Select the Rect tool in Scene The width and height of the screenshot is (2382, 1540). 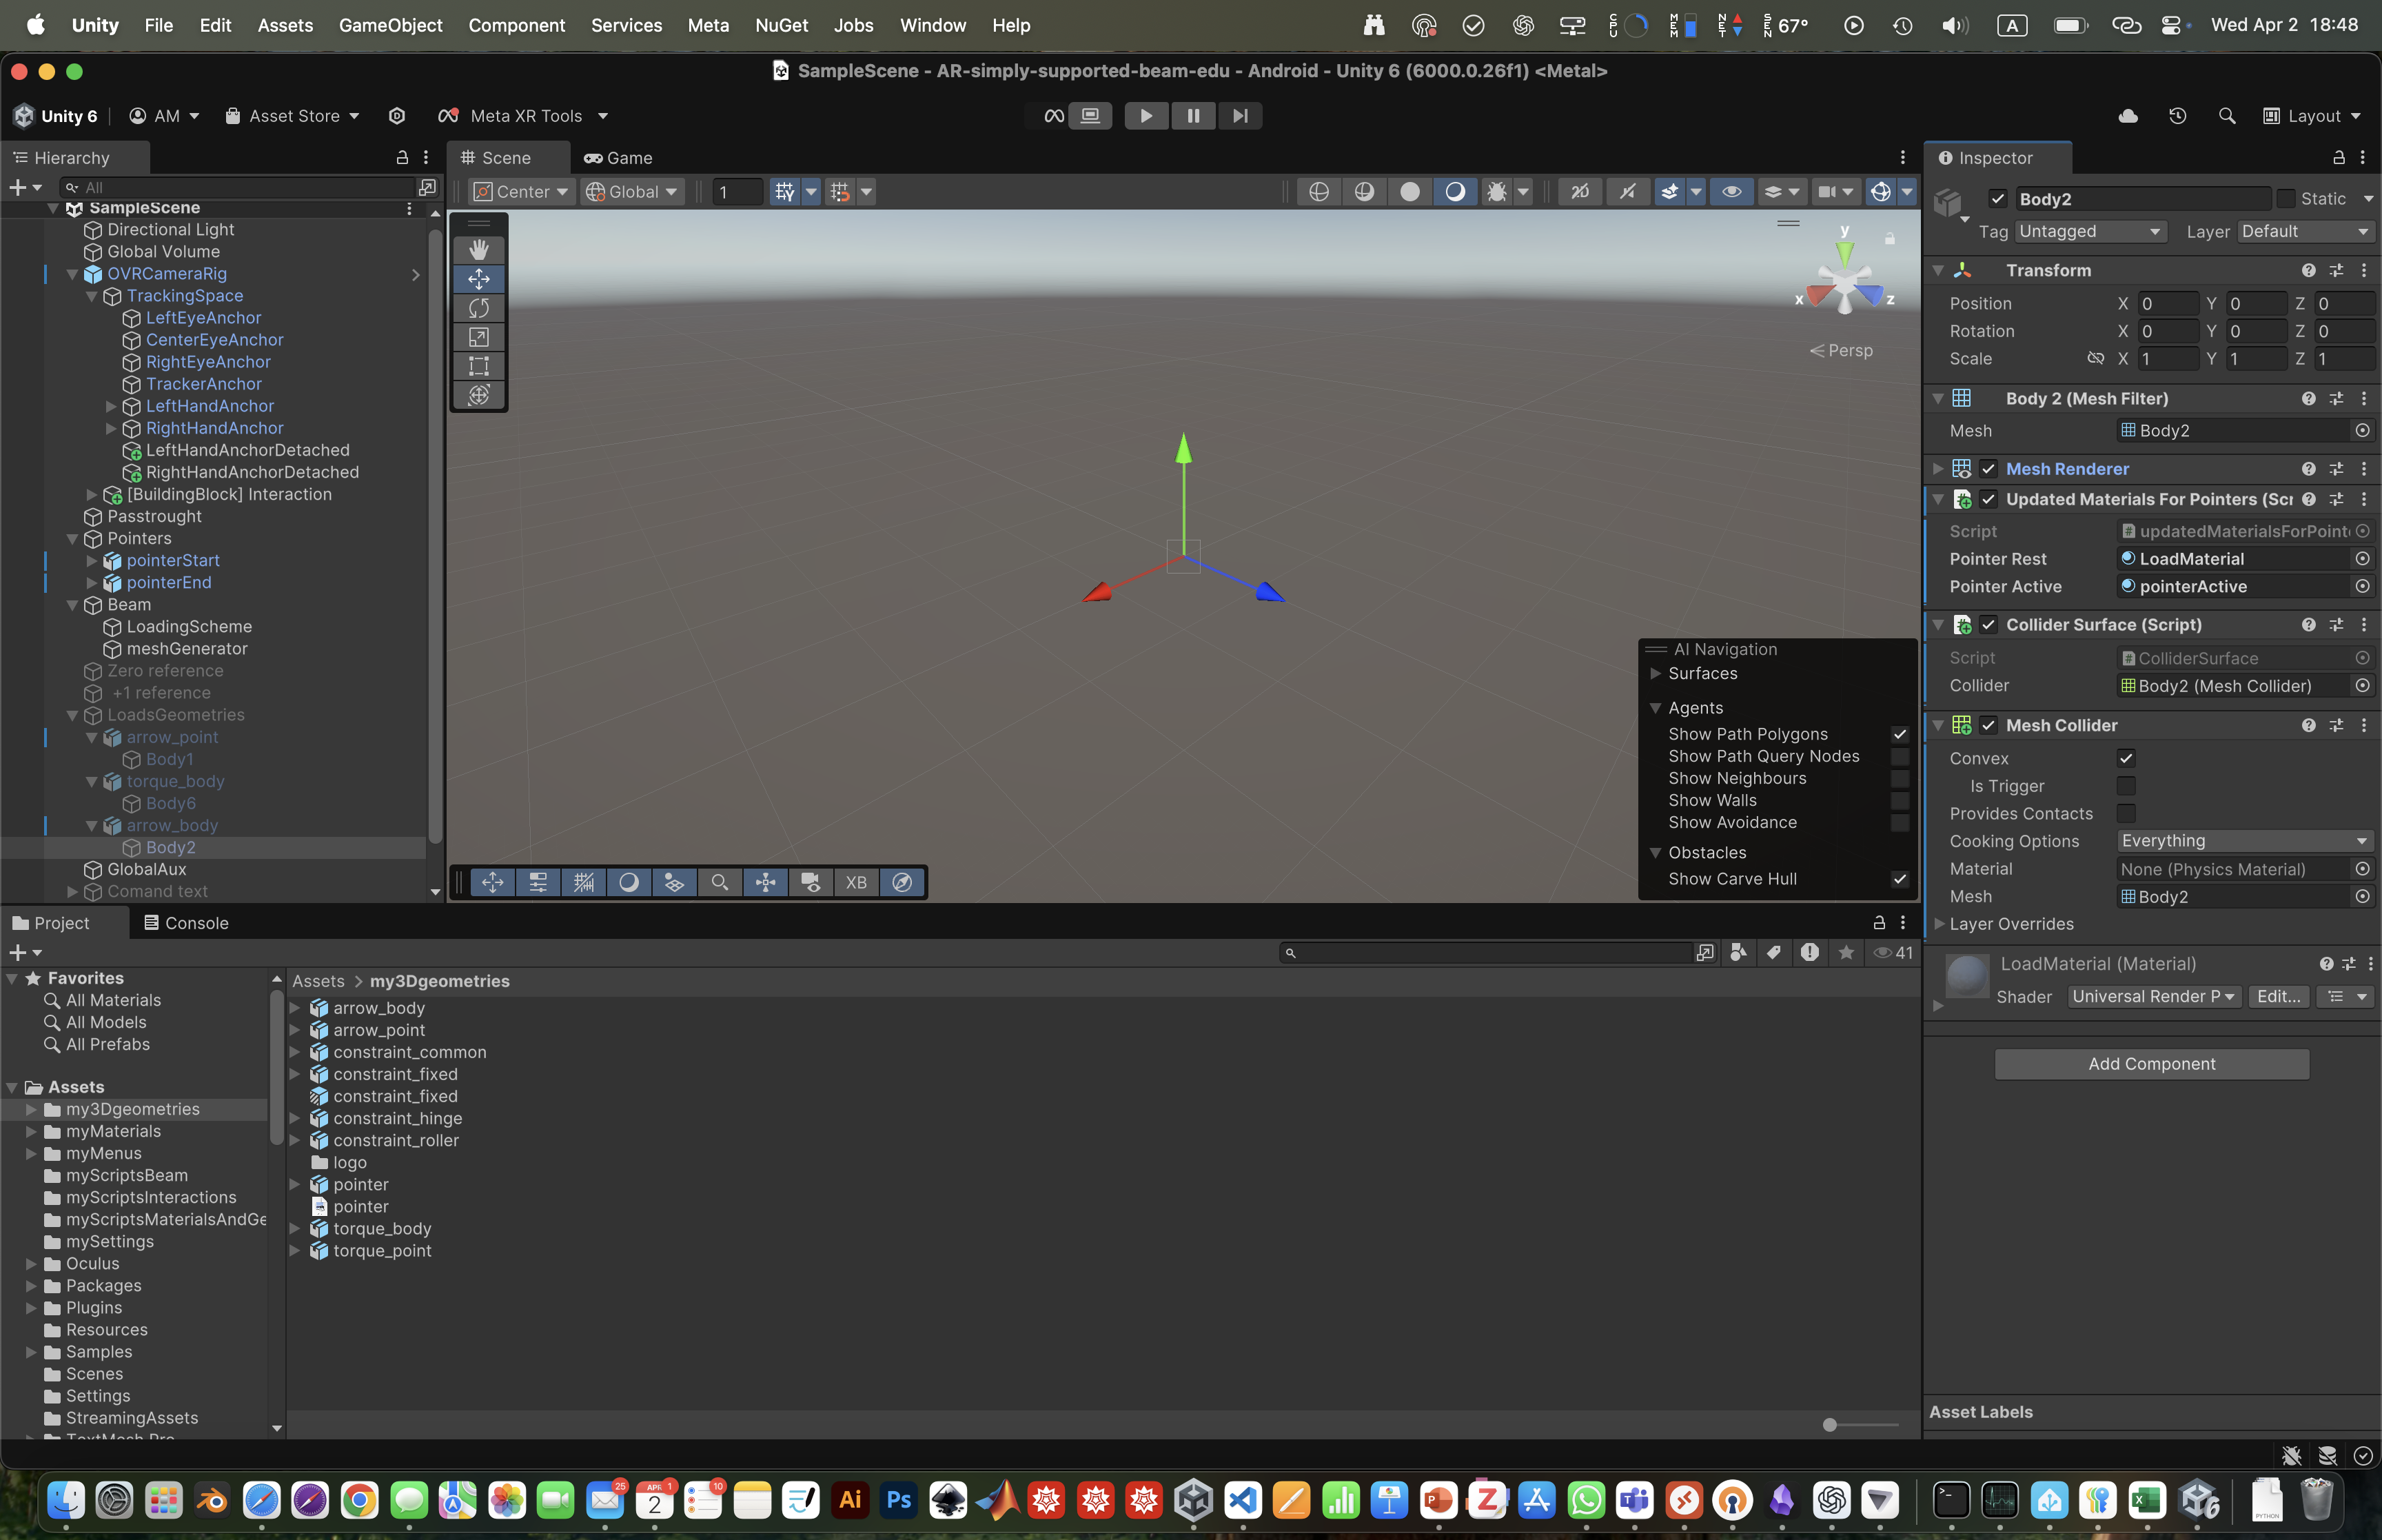click(479, 366)
